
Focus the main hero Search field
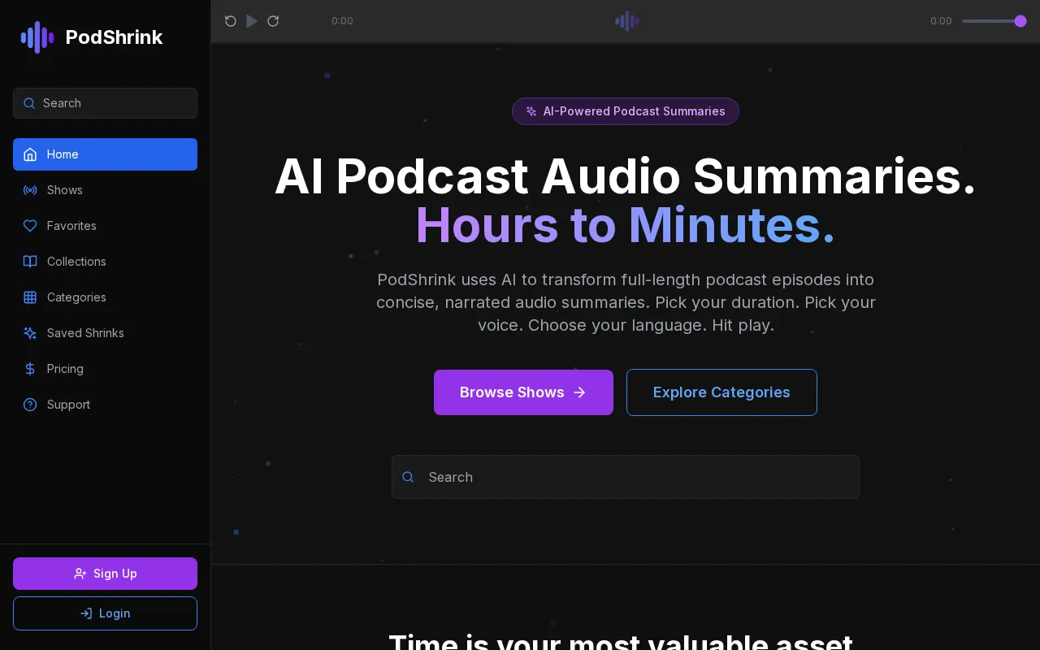coord(626,477)
